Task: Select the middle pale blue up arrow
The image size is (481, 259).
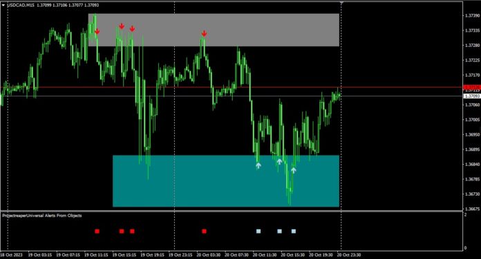Action: point(279,161)
